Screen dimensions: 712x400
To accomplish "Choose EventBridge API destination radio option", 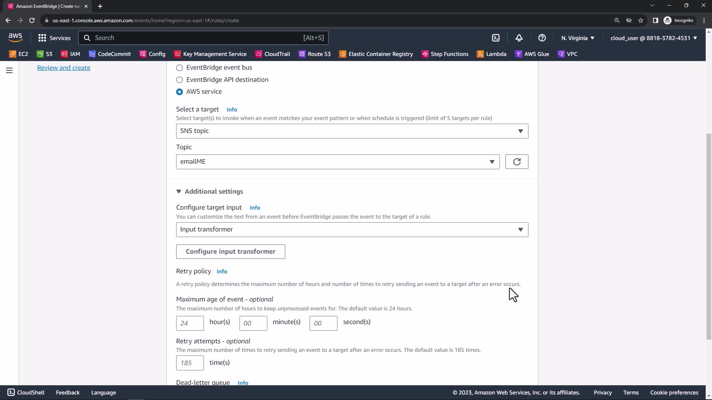I will [x=179, y=80].
